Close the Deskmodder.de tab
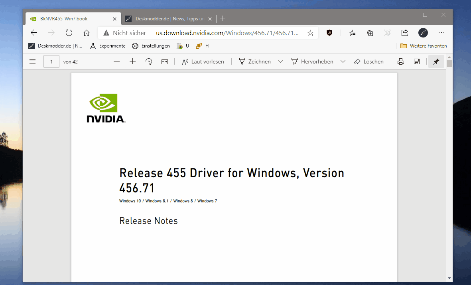 (210, 19)
